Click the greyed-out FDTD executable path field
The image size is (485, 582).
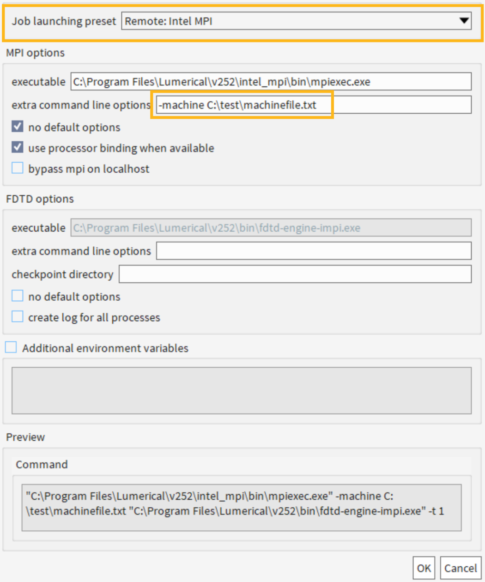271,228
